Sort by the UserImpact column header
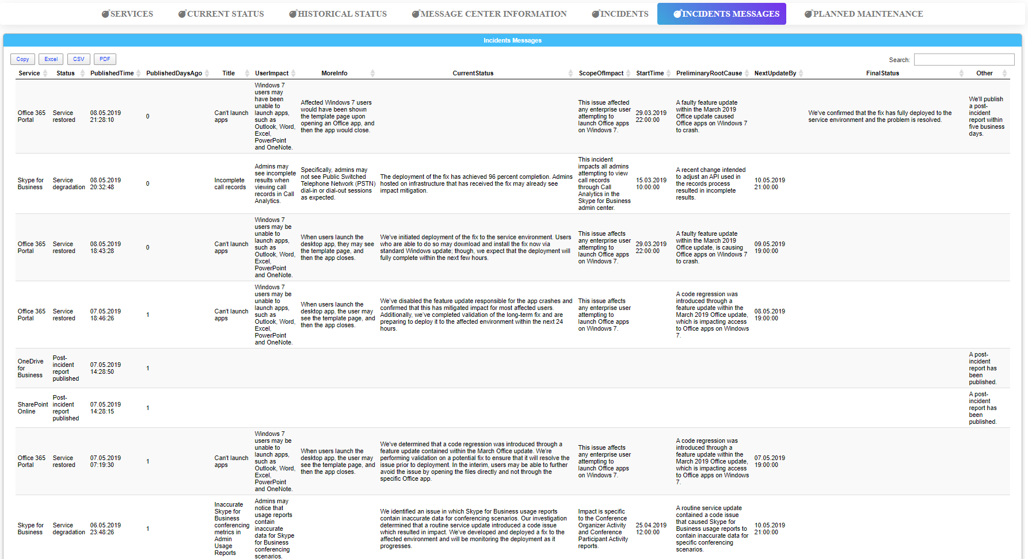 coord(272,73)
